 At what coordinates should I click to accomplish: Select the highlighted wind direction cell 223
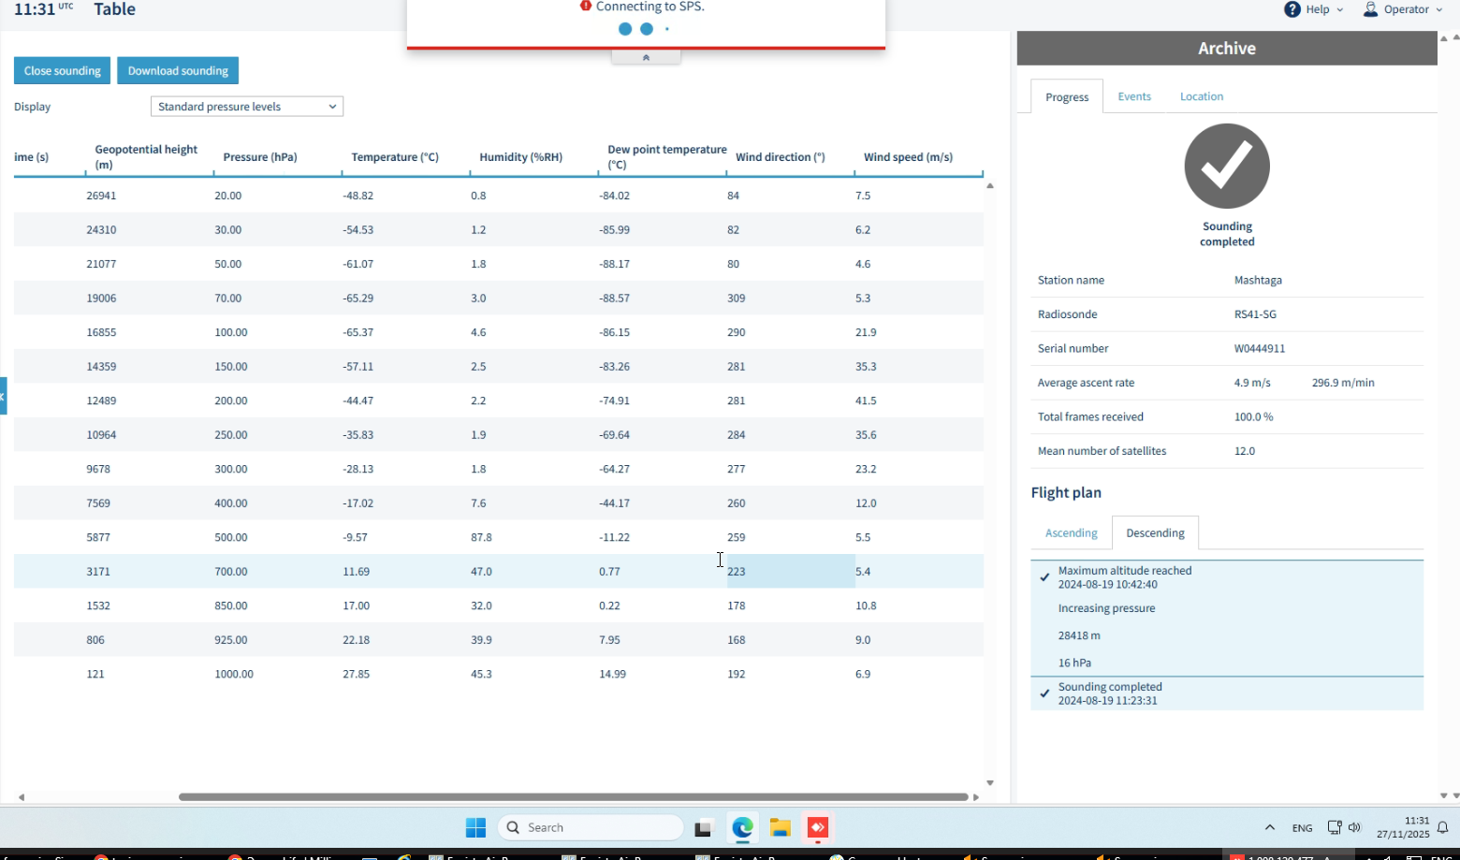click(791, 571)
